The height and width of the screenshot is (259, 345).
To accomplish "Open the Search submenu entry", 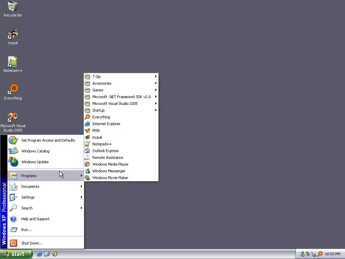I will coord(45,208).
